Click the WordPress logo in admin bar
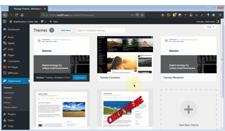This screenshot has width=225, height=131. pyautogui.click(x=5, y=22)
